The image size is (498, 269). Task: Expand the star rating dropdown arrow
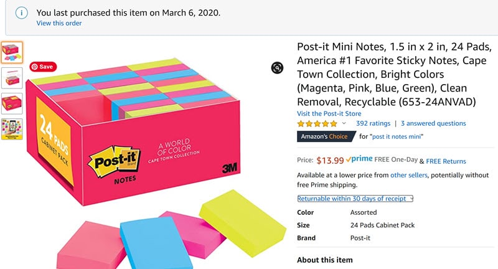pos(344,124)
